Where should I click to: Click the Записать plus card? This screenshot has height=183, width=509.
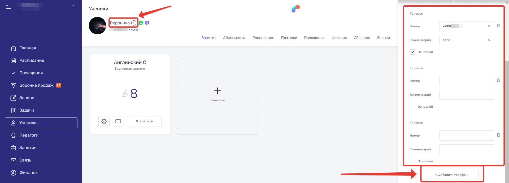coord(217,94)
